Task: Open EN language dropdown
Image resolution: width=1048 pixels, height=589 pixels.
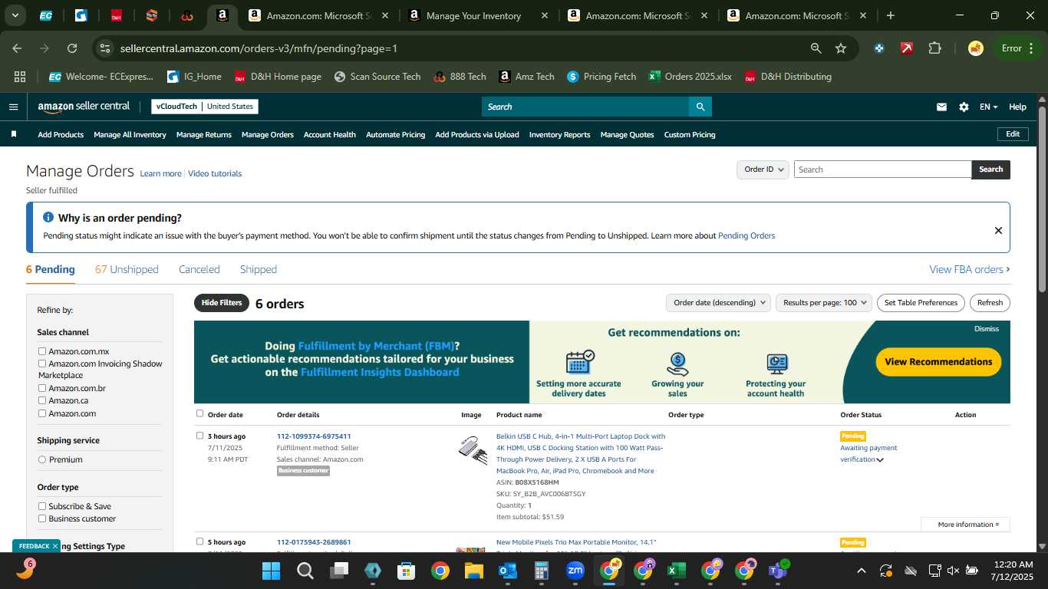Action: [x=988, y=107]
